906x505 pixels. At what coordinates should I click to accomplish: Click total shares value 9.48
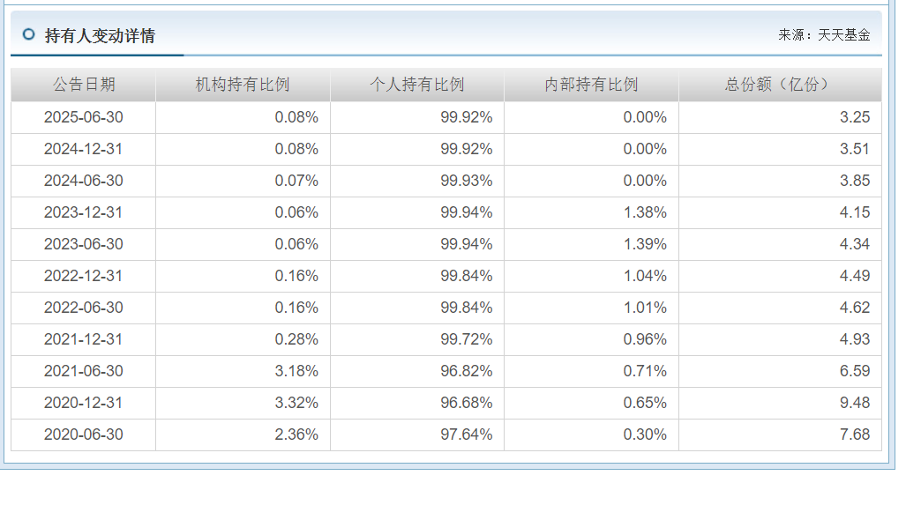855,403
